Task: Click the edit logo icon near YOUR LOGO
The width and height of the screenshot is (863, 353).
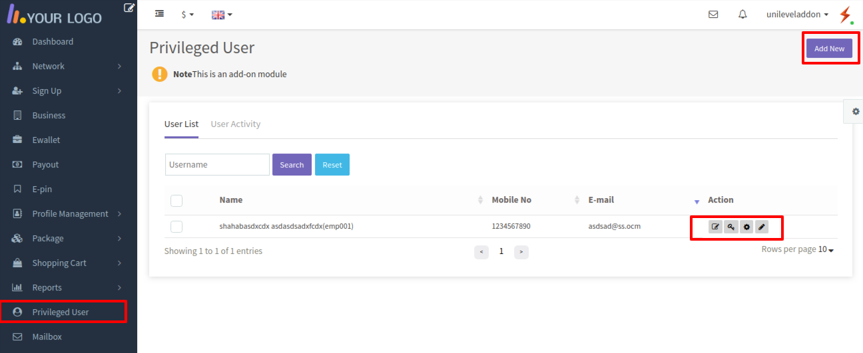Action: point(129,7)
